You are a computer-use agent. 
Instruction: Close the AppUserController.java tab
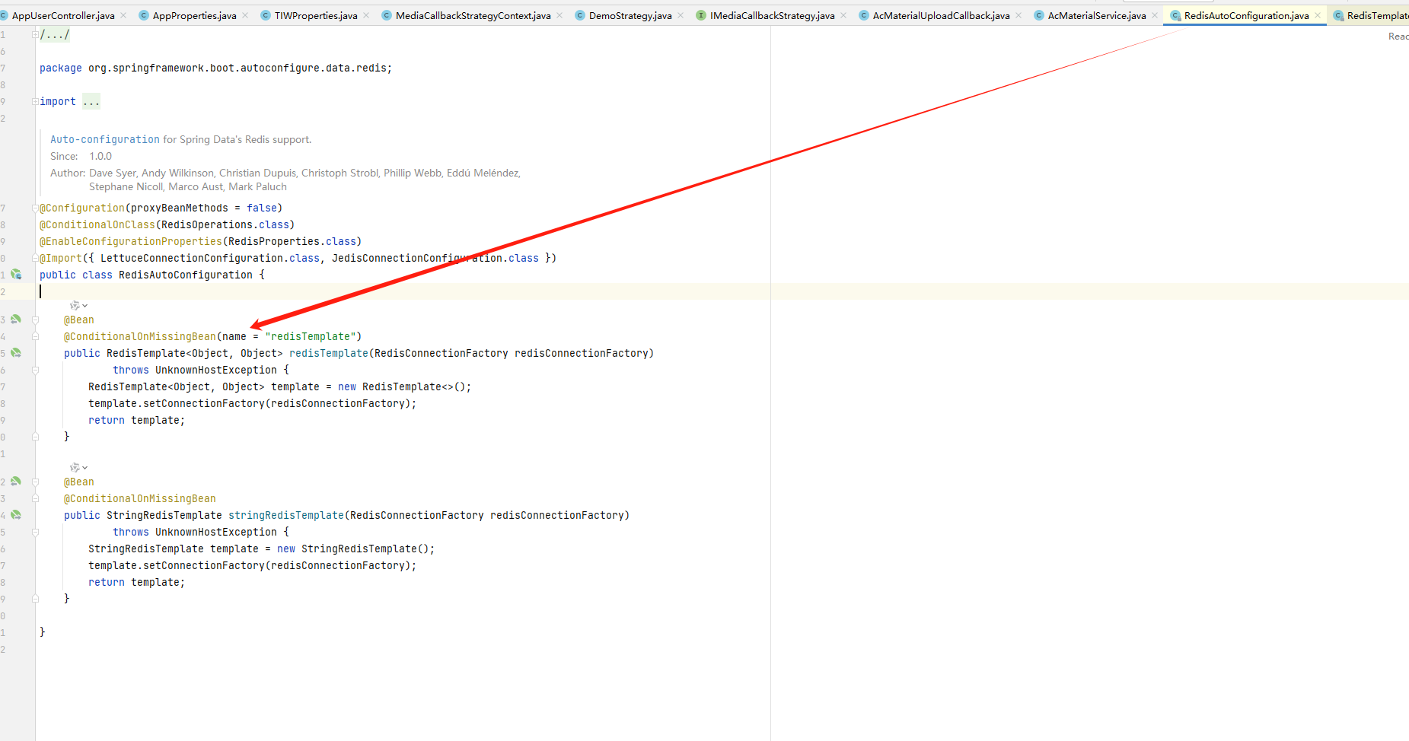123,15
